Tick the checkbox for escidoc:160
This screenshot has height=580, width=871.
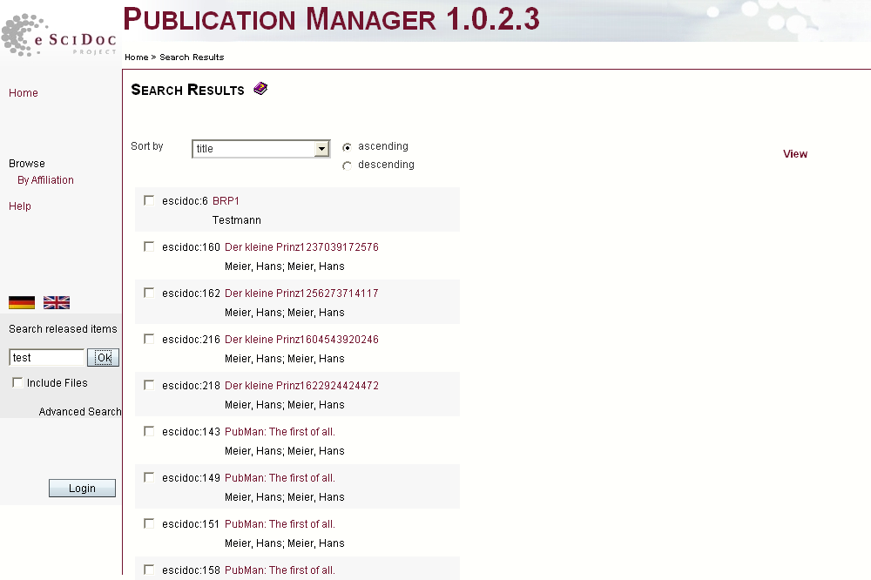click(x=149, y=246)
